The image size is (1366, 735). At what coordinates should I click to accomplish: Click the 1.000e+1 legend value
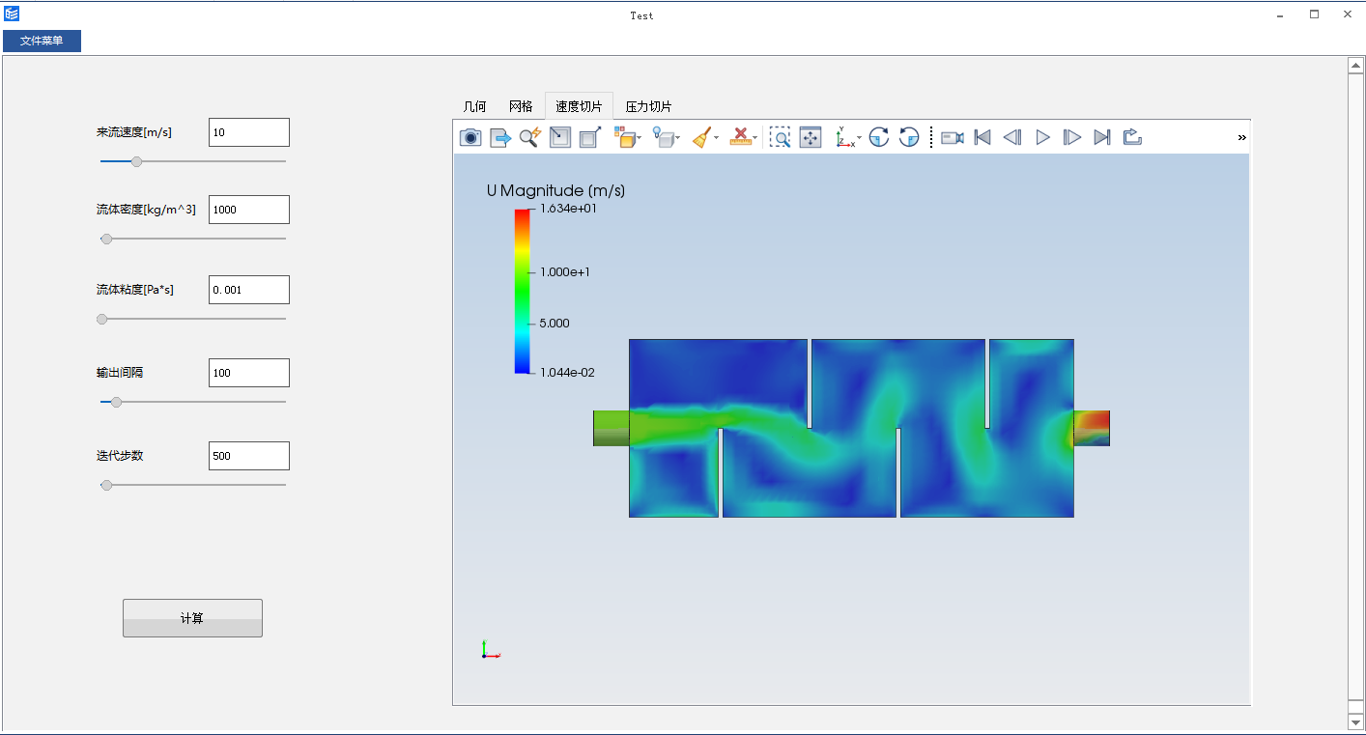pyautogui.click(x=565, y=272)
